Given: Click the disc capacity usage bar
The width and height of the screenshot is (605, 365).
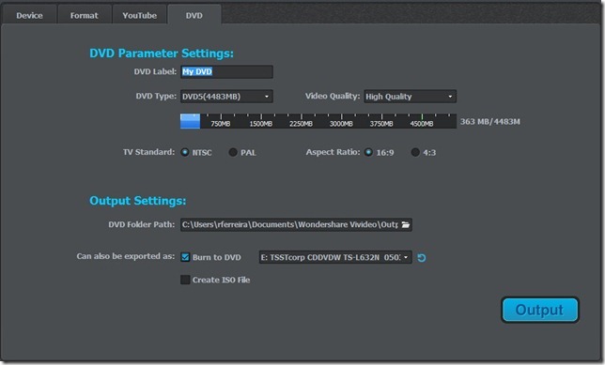Looking at the screenshot, I should click(x=318, y=121).
